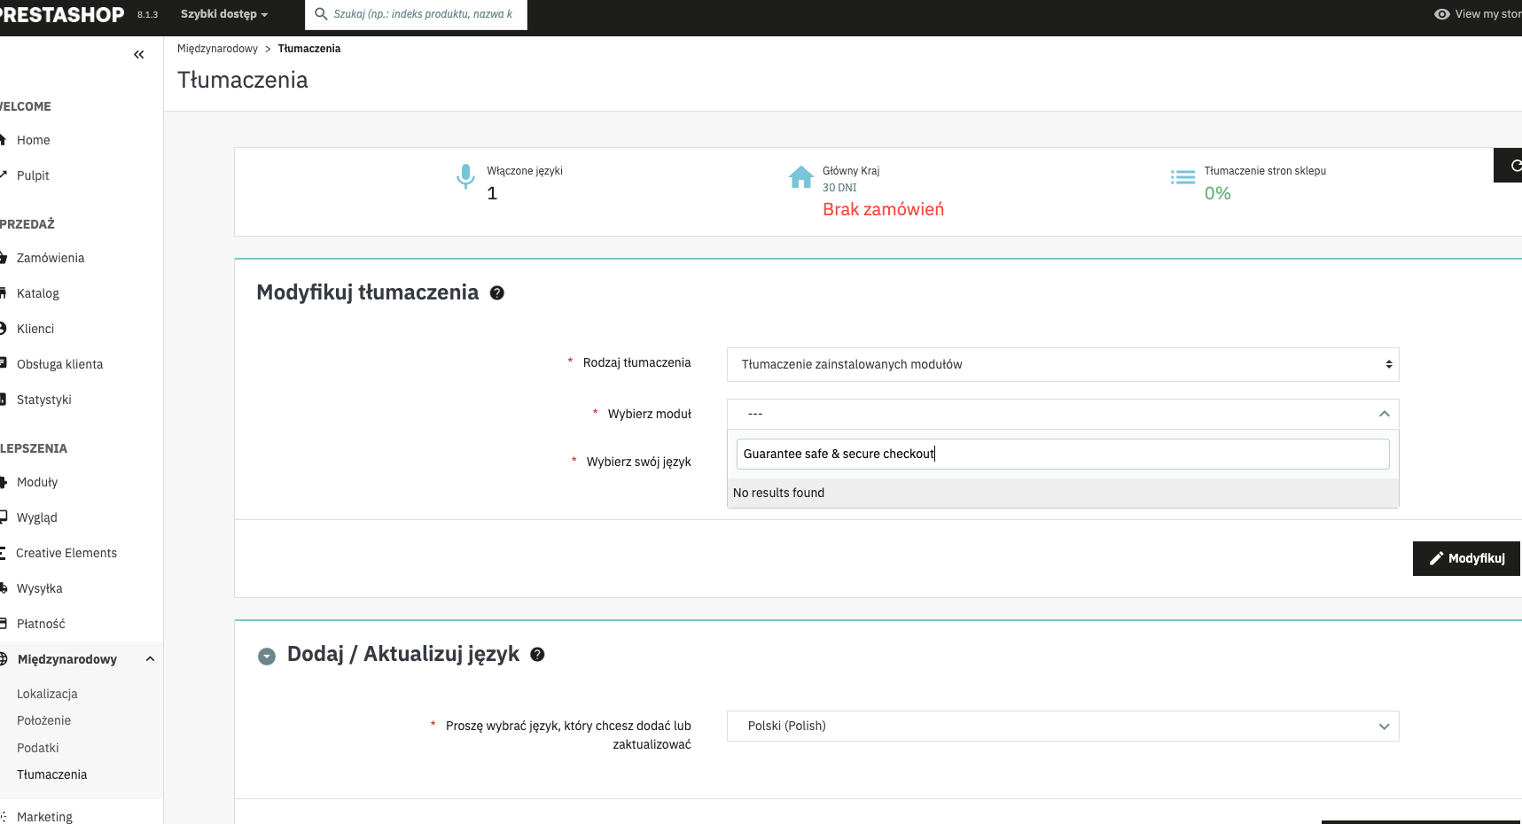Click the help icon beside Modyfikuj tłumaczenia
1522x824 pixels.
[x=497, y=293]
